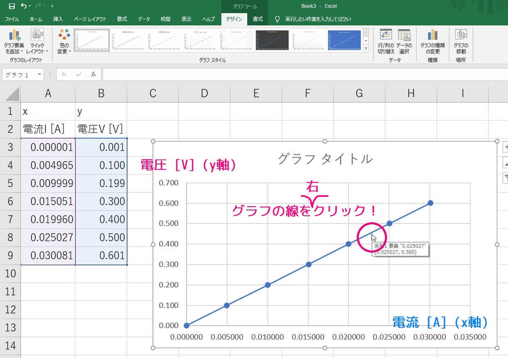Open the グラフ要素を追加 dropdown
This screenshot has height=358, width=508.
[x=14, y=41]
